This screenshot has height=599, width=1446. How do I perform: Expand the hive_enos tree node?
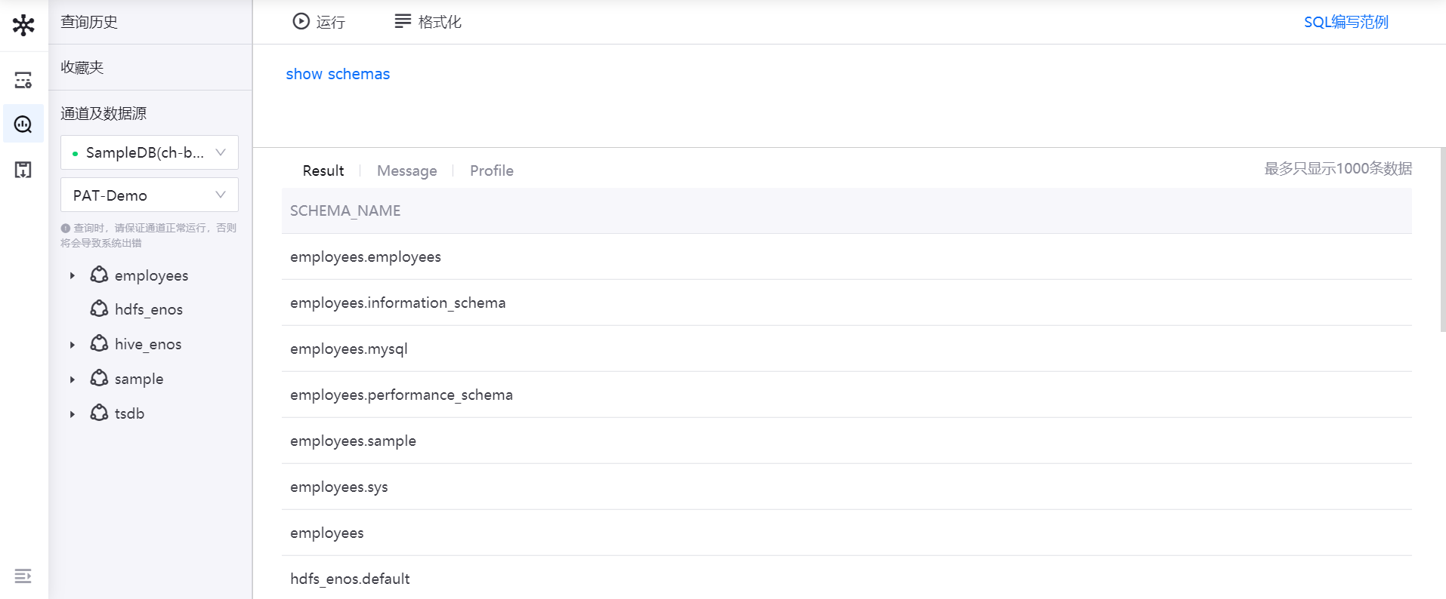(73, 345)
